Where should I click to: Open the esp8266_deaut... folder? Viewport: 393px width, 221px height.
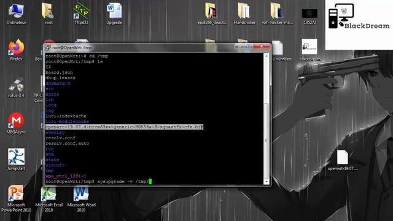212,14
